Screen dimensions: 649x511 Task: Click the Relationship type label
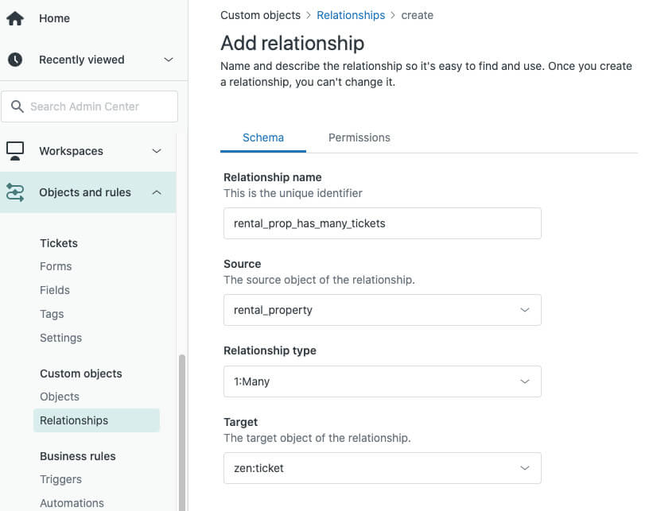(x=270, y=350)
